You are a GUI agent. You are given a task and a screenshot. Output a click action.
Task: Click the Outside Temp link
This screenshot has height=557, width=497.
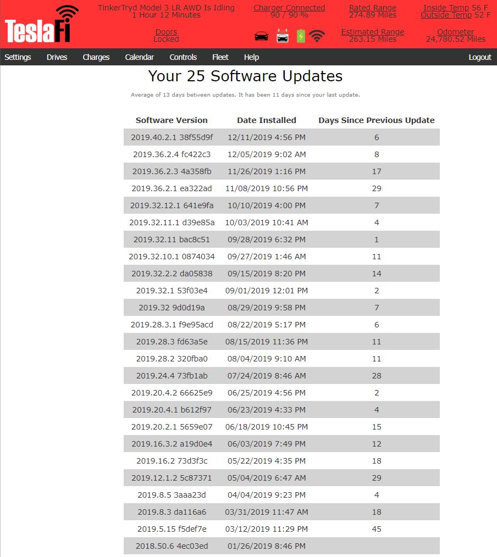[x=446, y=15]
